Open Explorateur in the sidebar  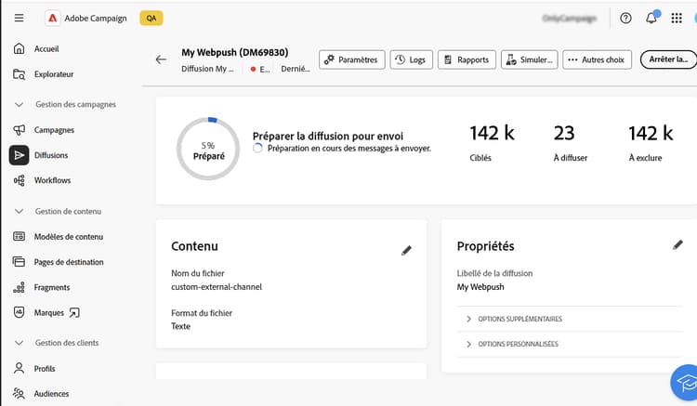click(54, 74)
